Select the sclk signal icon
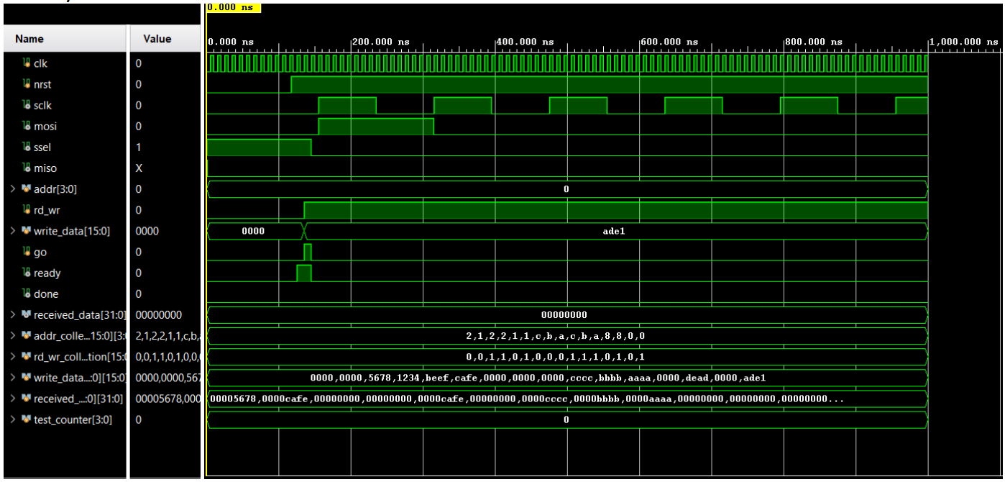Screen dimensions: 1005x482 [x=27, y=105]
